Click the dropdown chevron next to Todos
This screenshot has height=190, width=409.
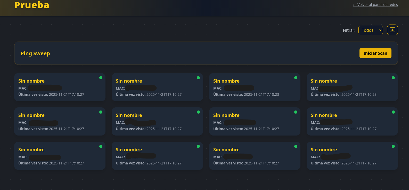(x=380, y=30)
